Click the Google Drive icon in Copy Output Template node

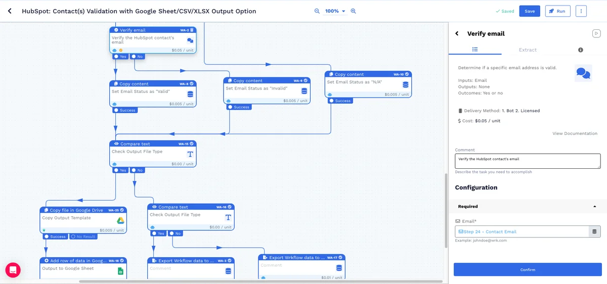121,220
